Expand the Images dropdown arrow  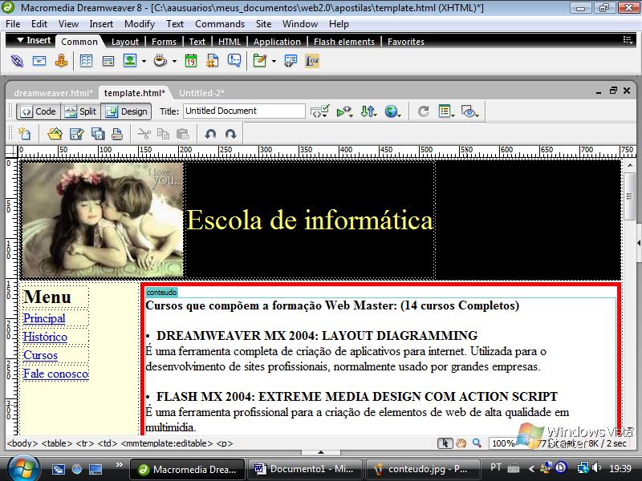point(143,62)
